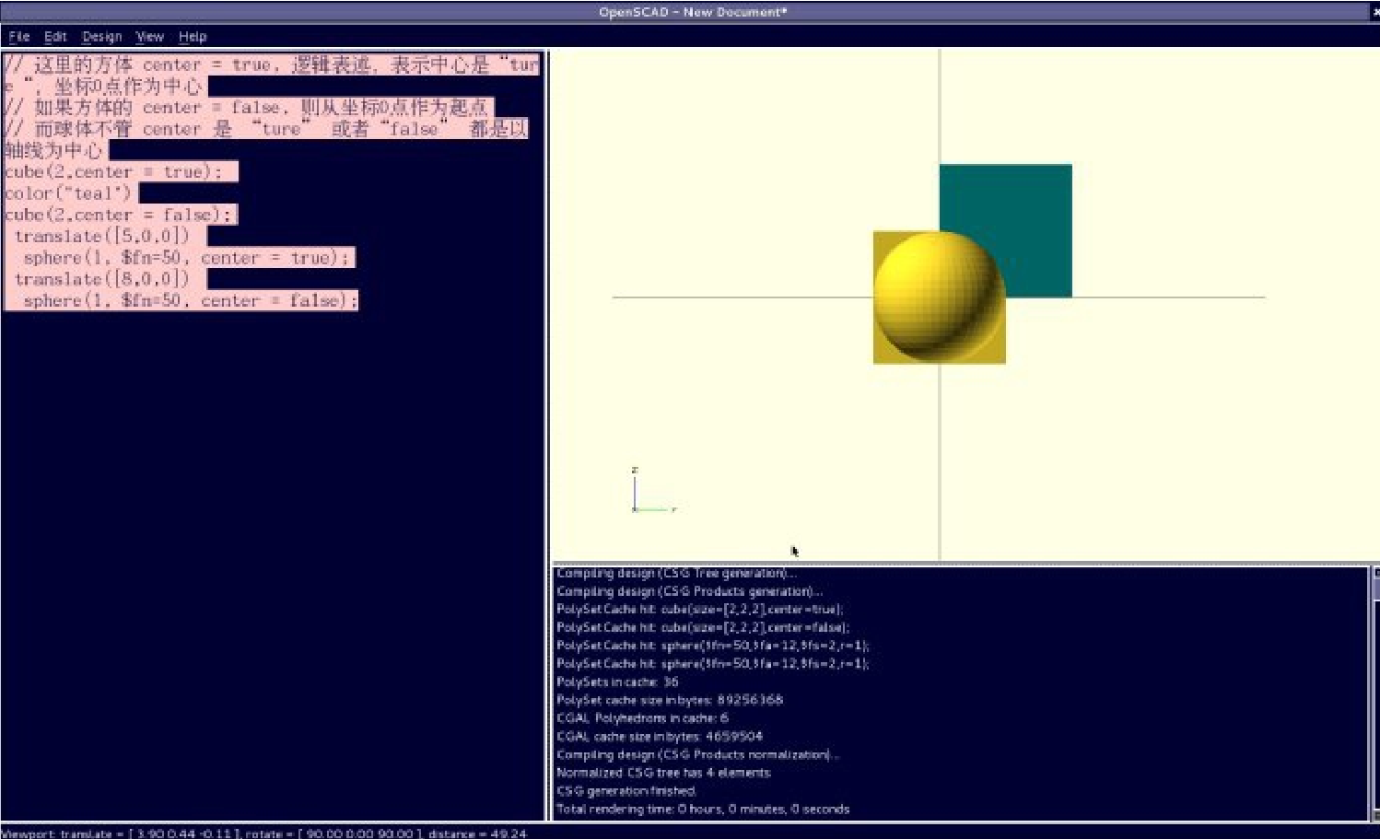
Task: Open the View menu
Action: (x=149, y=37)
